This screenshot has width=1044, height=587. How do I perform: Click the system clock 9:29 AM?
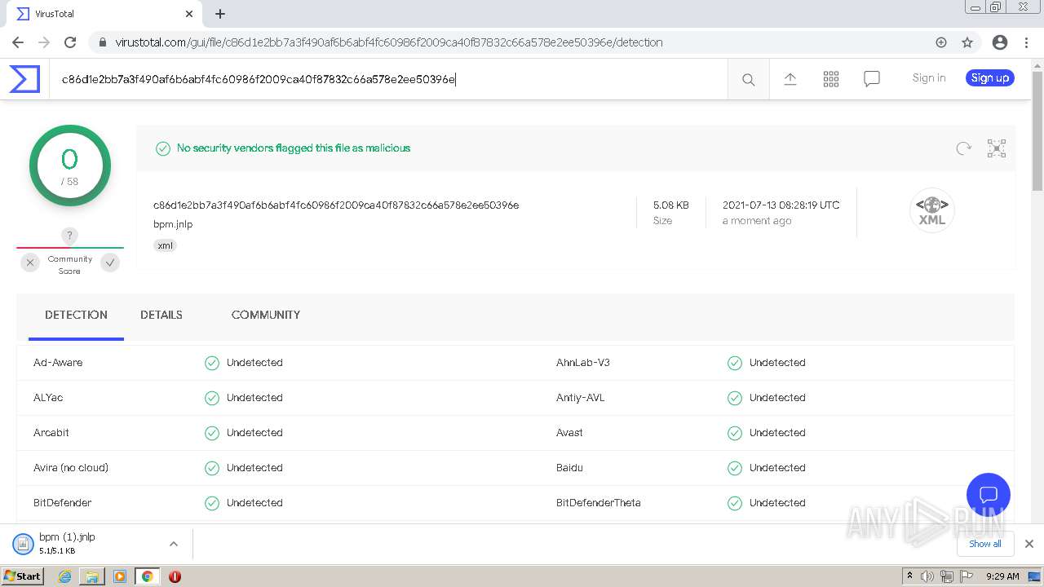[1002, 576]
